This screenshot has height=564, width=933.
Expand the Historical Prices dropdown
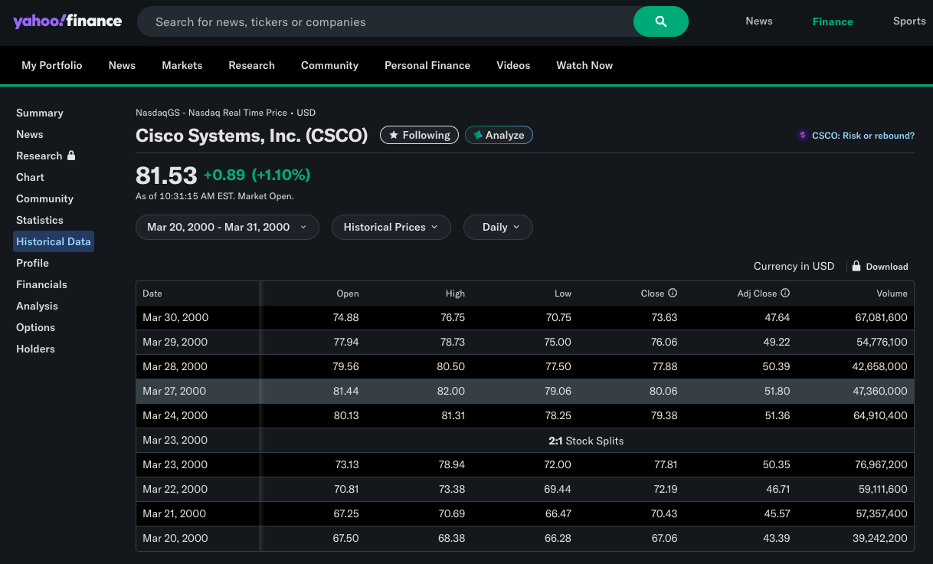coord(391,227)
